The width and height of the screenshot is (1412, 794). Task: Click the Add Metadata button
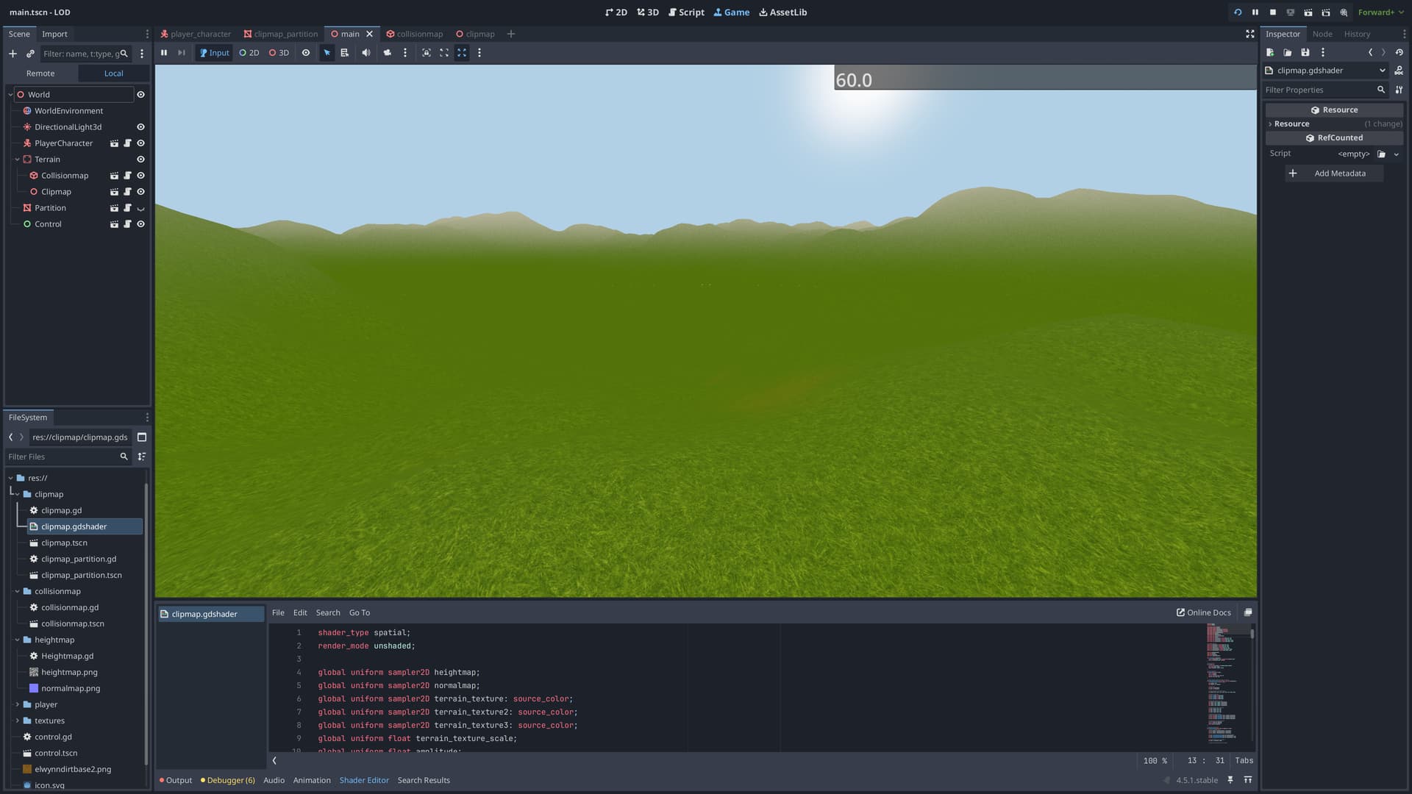point(1334,174)
